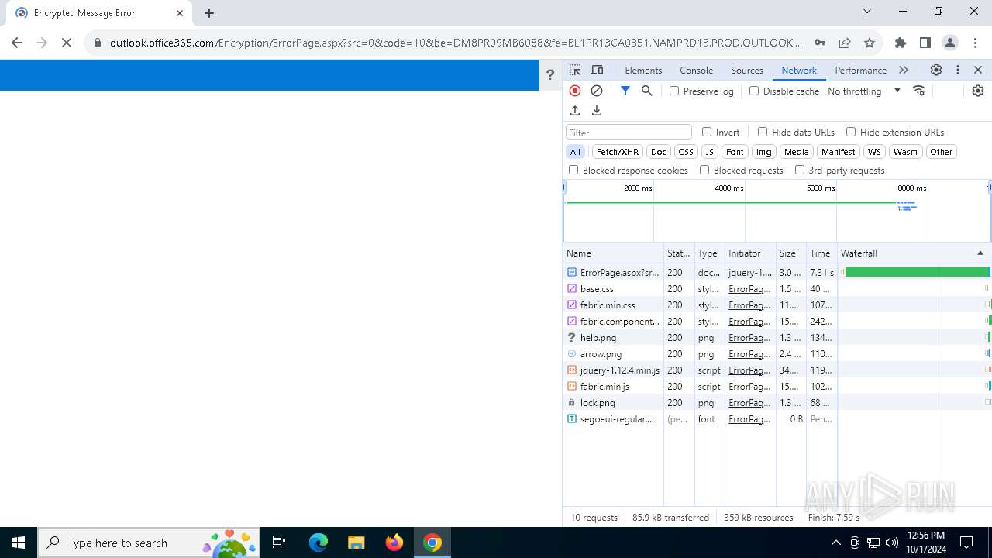The height and width of the screenshot is (558, 992).
Task: Switch to the Elements tab
Action: point(643,70)
